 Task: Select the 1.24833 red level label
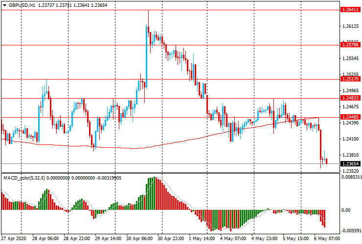(x=350, y=98)
